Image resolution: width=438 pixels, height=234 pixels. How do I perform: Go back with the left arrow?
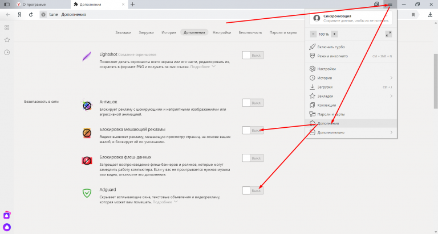click(x=8, y=14)
